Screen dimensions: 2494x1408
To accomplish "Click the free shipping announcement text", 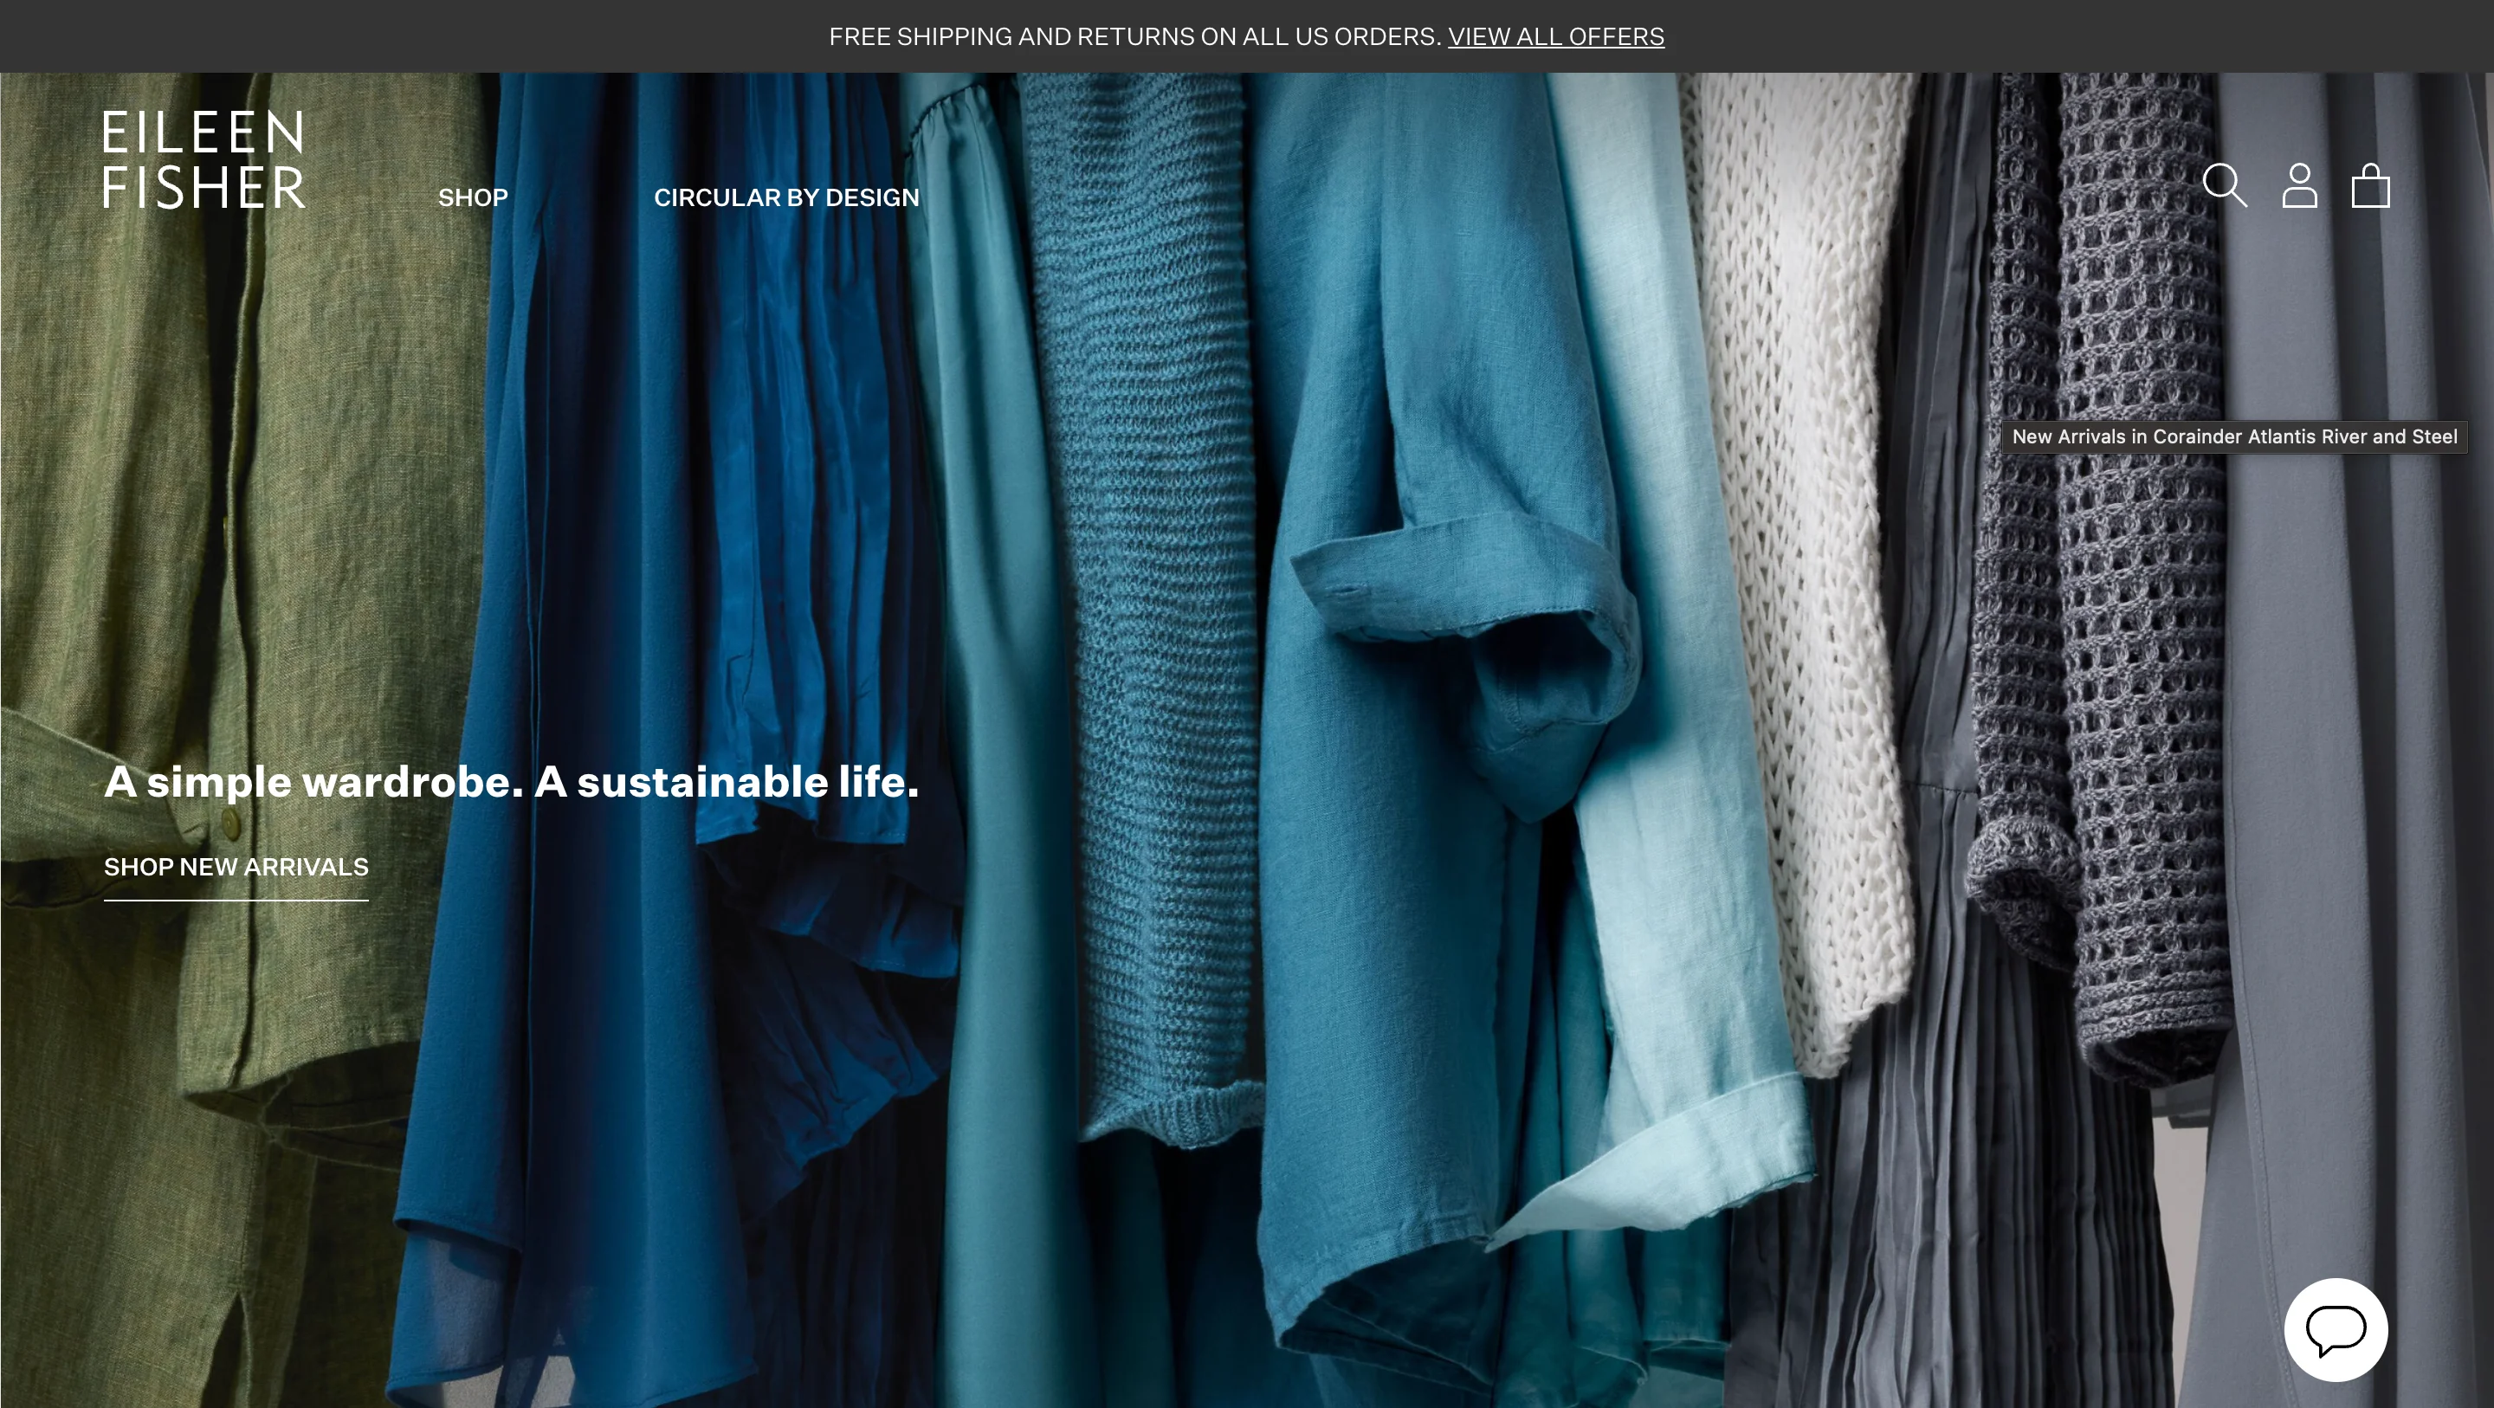I will point(1134,36).
